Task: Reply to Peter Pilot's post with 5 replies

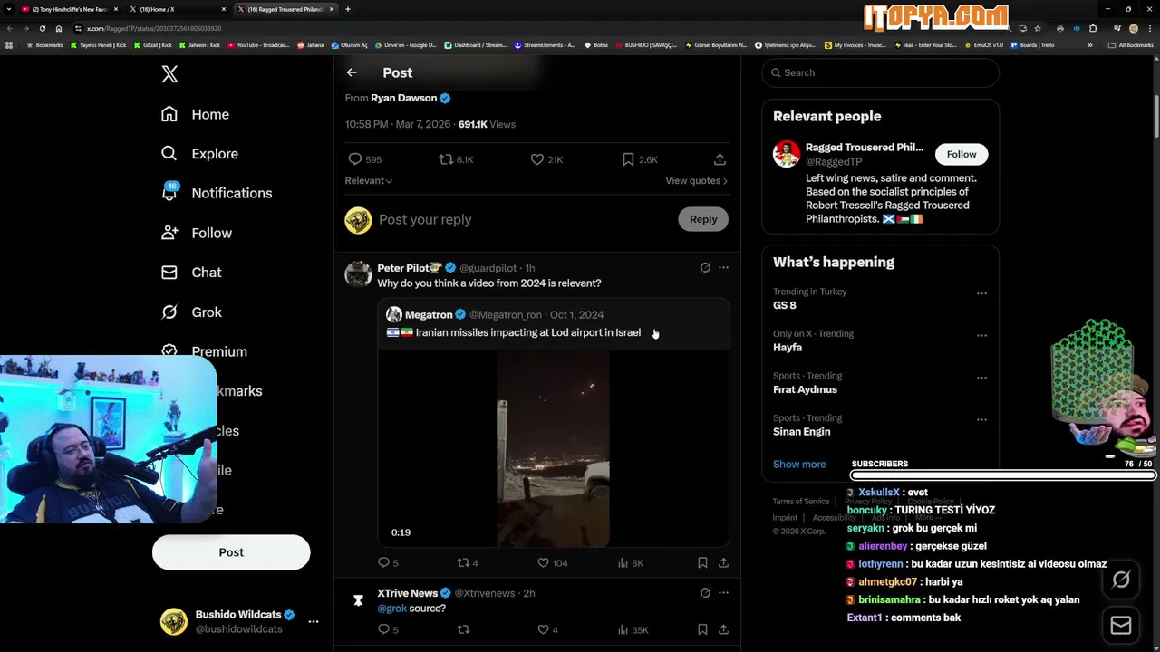Action: coord(388,562)
